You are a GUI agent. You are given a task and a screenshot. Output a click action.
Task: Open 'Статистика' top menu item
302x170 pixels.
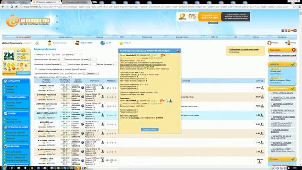147,37
